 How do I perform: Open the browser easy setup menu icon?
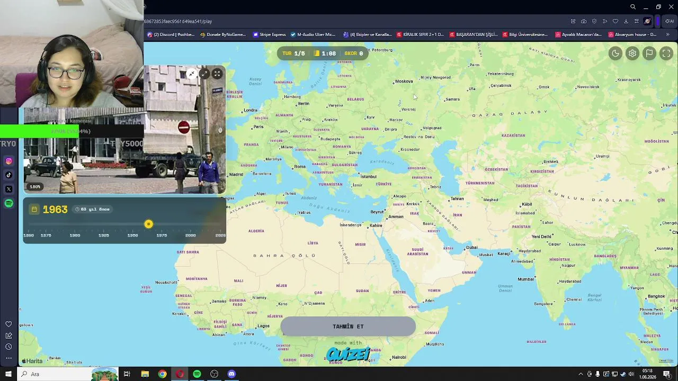click(x=637, y=21)
